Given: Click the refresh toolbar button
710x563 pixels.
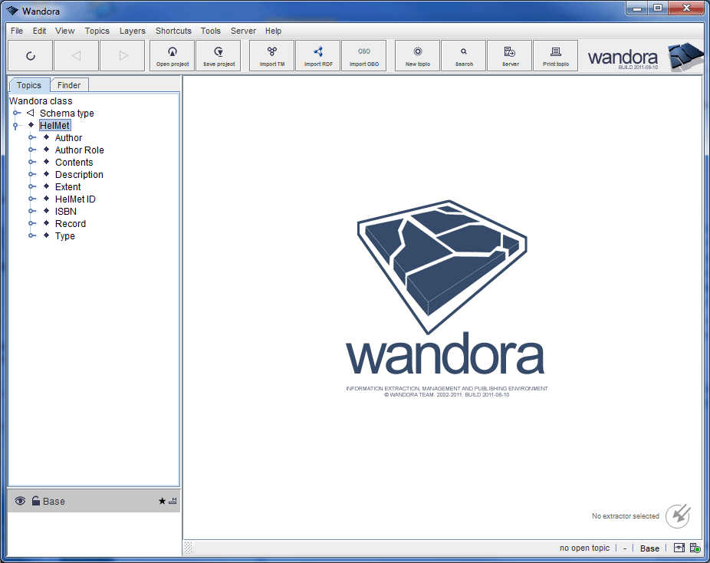Looking at the screenshot, I should (x=31, y=55).
